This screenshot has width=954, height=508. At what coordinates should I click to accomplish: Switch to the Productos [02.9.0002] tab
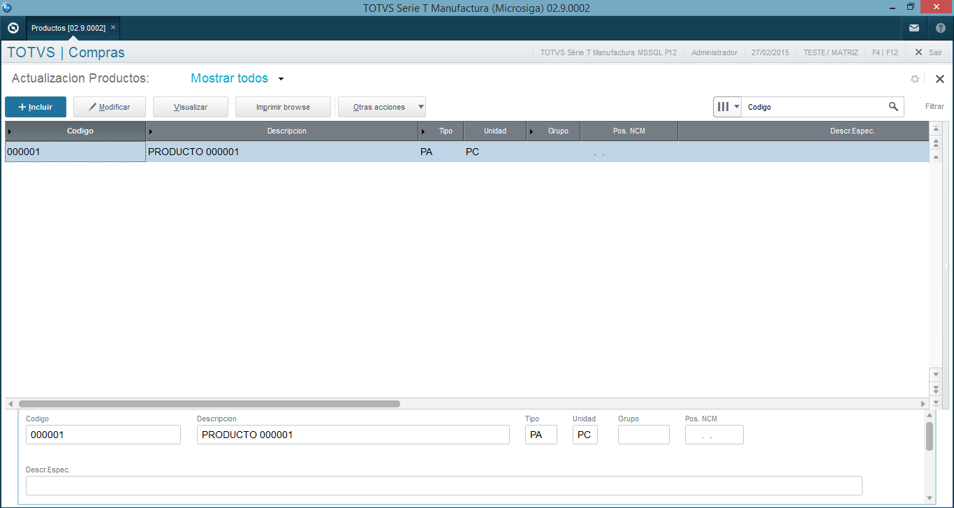68,28
